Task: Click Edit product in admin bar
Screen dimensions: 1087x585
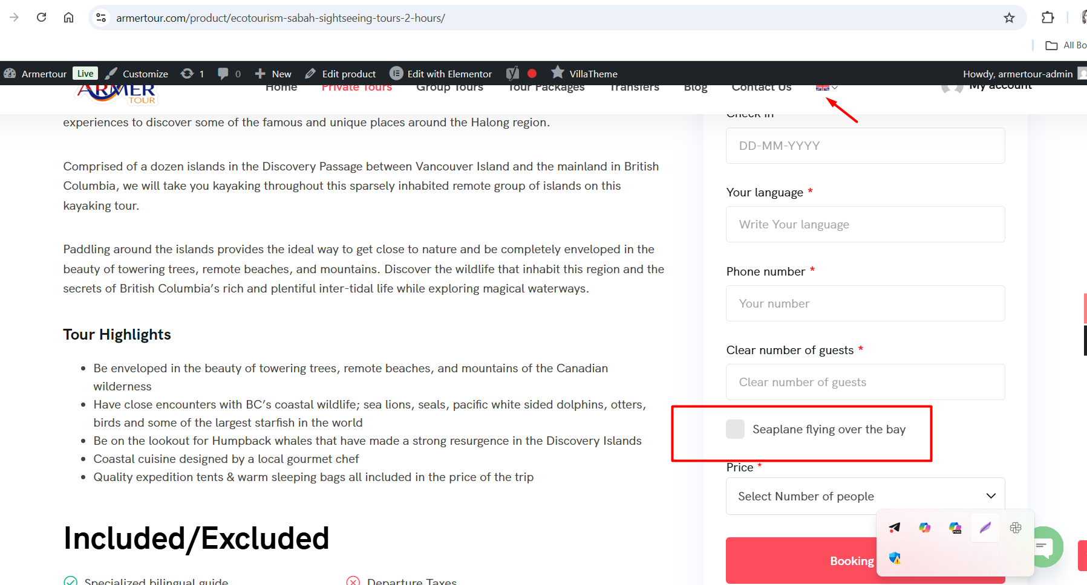Action: [x=341, y=74]
